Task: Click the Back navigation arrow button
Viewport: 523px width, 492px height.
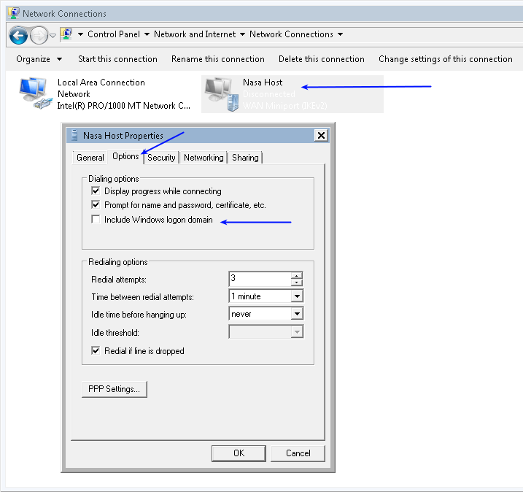Action: tap(18, 34)
